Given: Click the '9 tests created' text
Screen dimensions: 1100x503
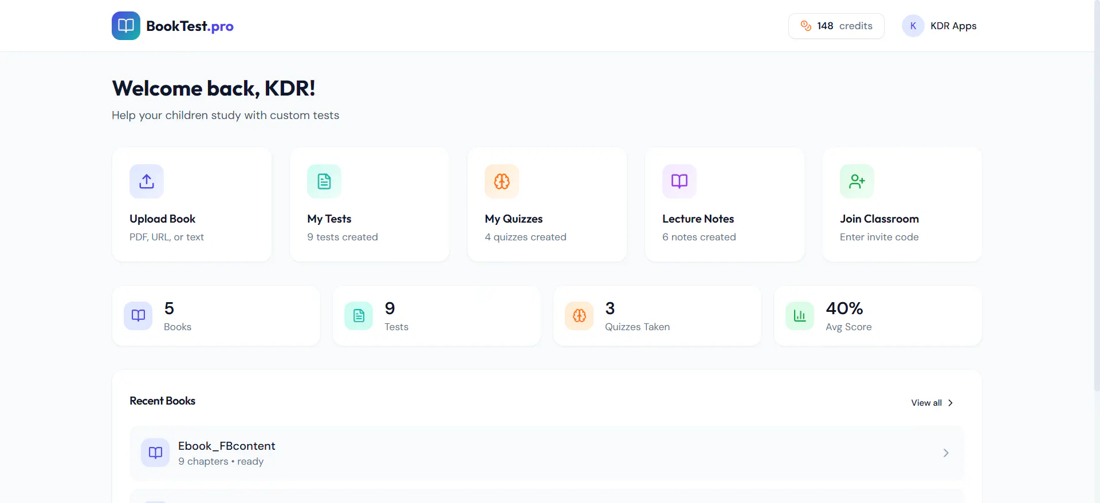Looking at the screenshot, I should click(x=342, y=237).
